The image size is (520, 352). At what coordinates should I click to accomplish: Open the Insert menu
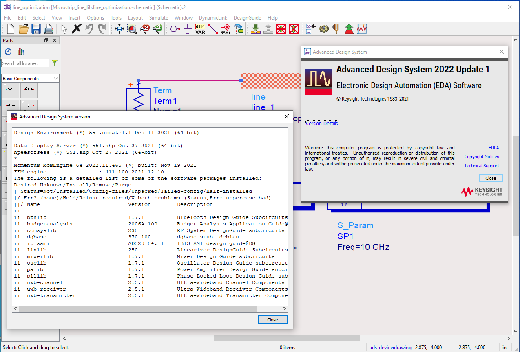coord(75,18)
